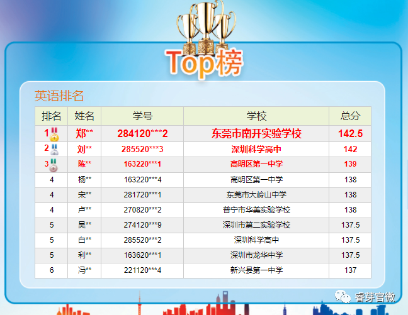Click the name 卢**
The image size is (408, 315).
coord(84,210)
